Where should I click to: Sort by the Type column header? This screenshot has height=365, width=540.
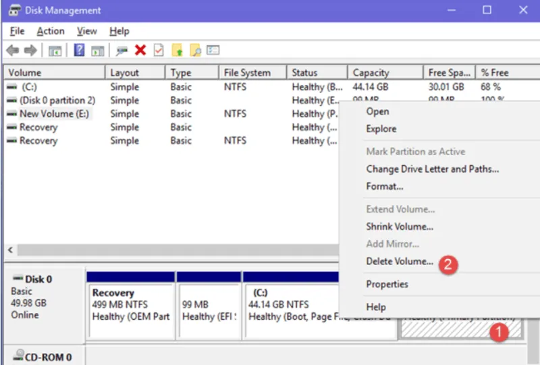[192, 73]
